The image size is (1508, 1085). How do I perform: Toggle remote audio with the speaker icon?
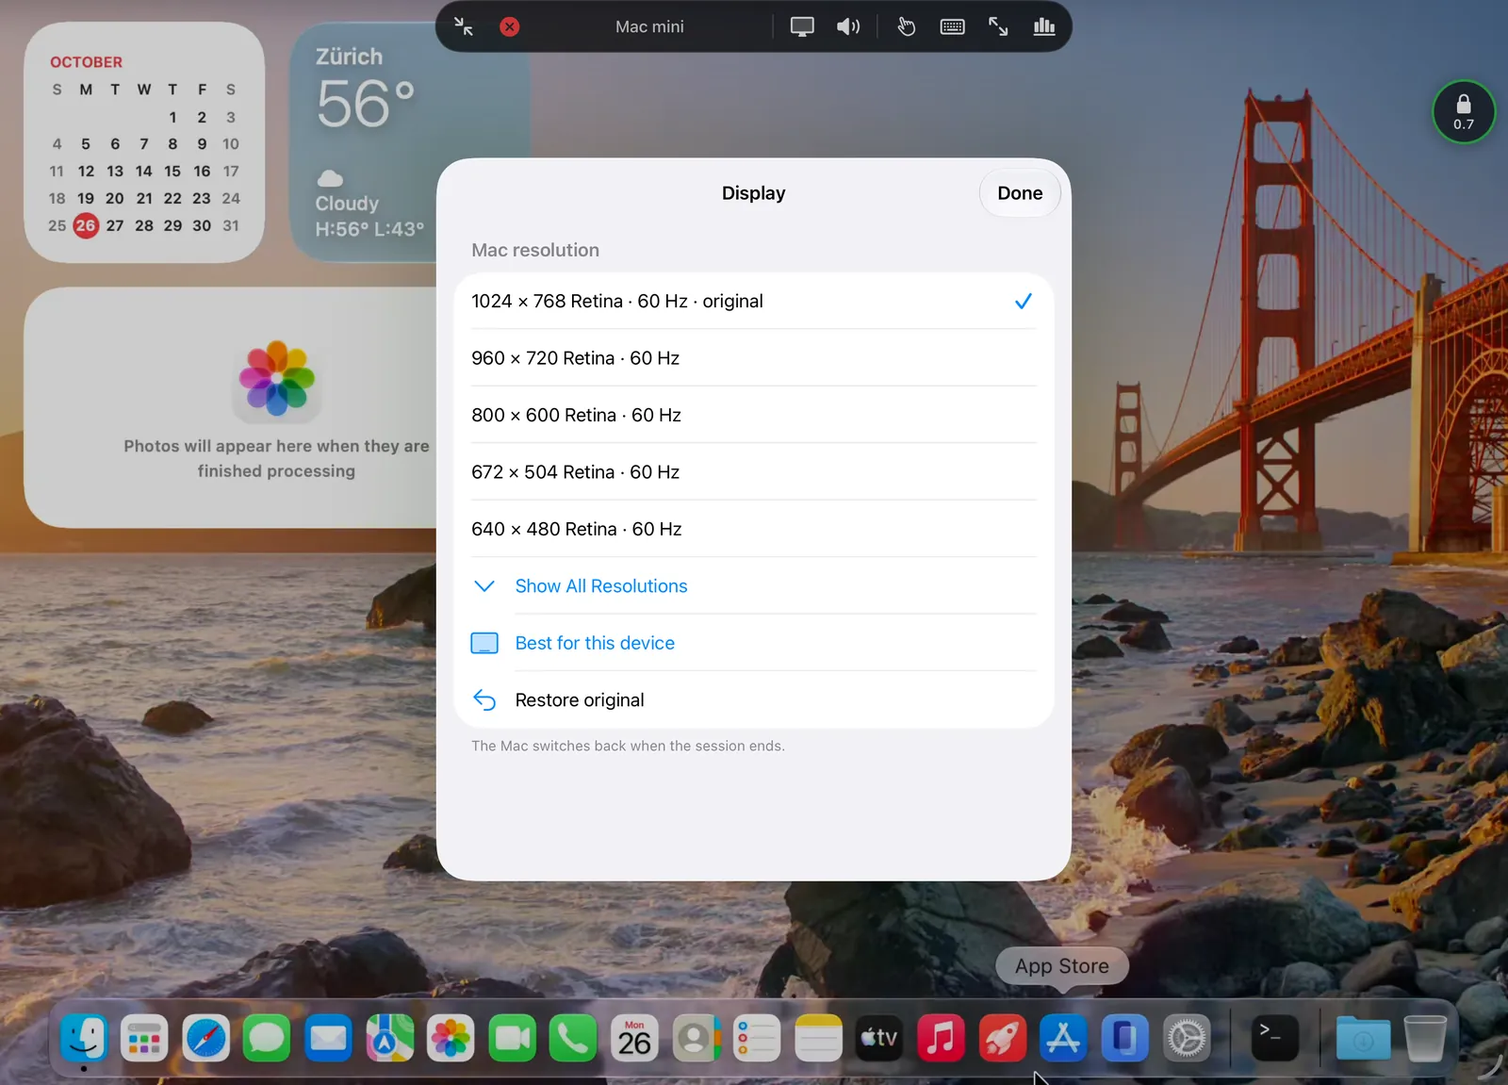(848, 26)
